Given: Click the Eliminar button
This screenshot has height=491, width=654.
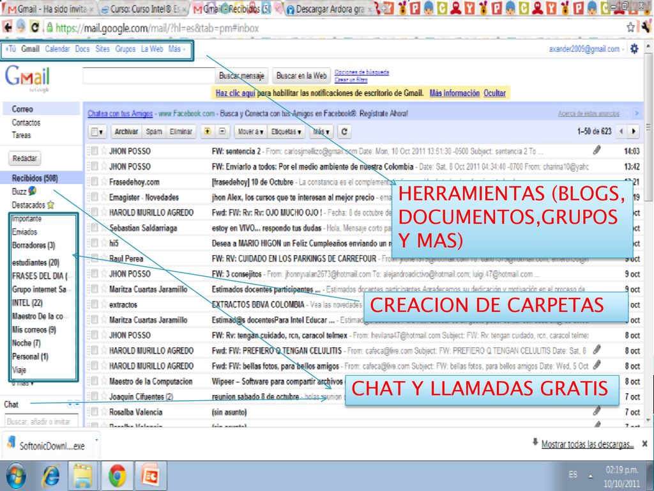Looking at the screenshot, I should tap(181, 132).
